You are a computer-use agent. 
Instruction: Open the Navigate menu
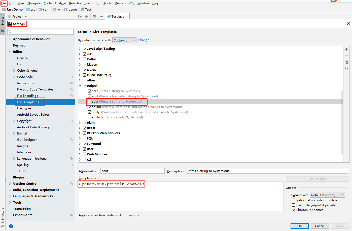click(34, 3)
